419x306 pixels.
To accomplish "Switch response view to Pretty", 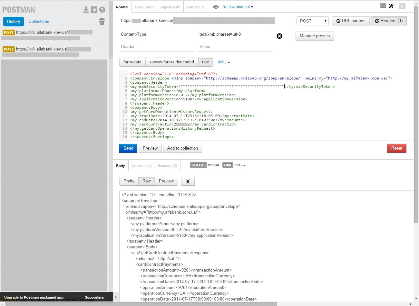I will point(129,181).
